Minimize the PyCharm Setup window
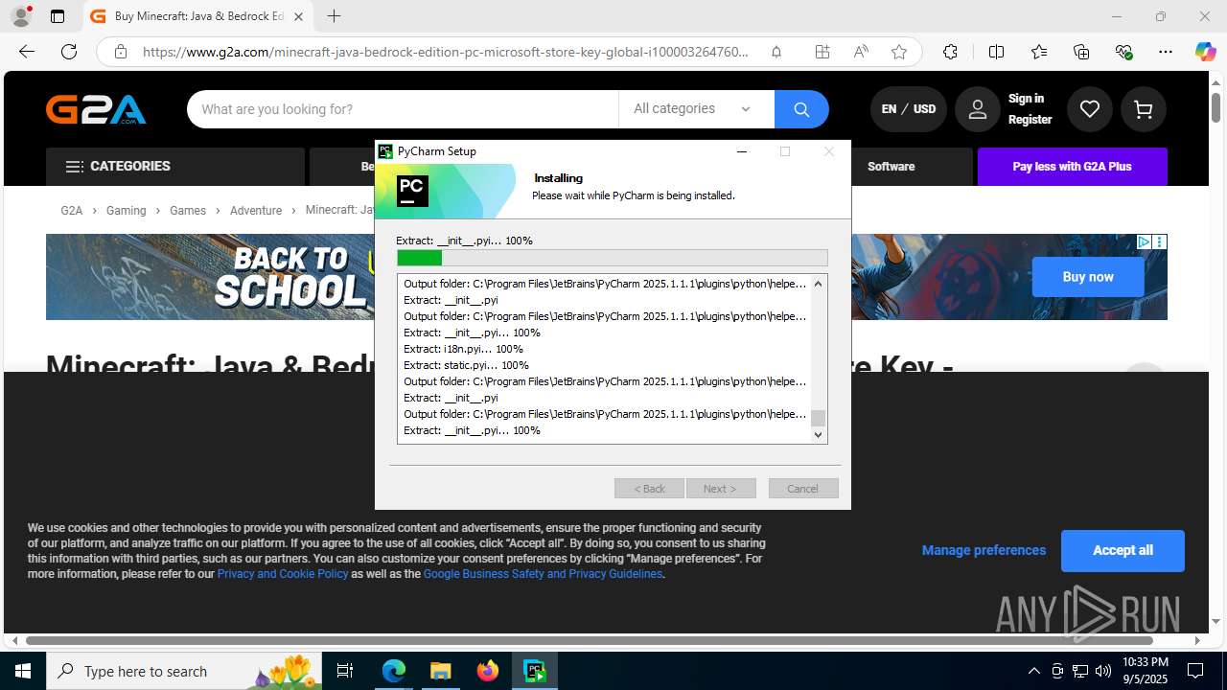The width and height of the screenshot is (1227, 690). (741, 151)
